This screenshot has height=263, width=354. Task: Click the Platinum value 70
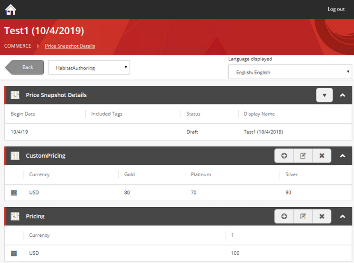(194, 192)
